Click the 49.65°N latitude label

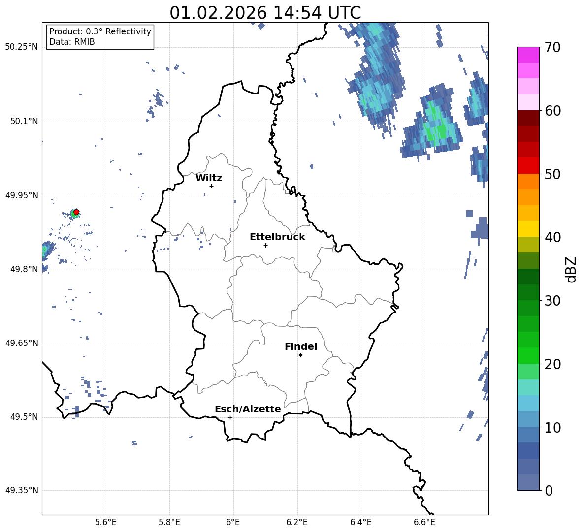[x=22, y=343]
